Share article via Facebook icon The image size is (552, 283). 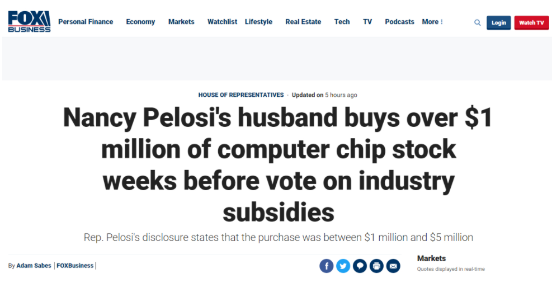pos(327,266)
